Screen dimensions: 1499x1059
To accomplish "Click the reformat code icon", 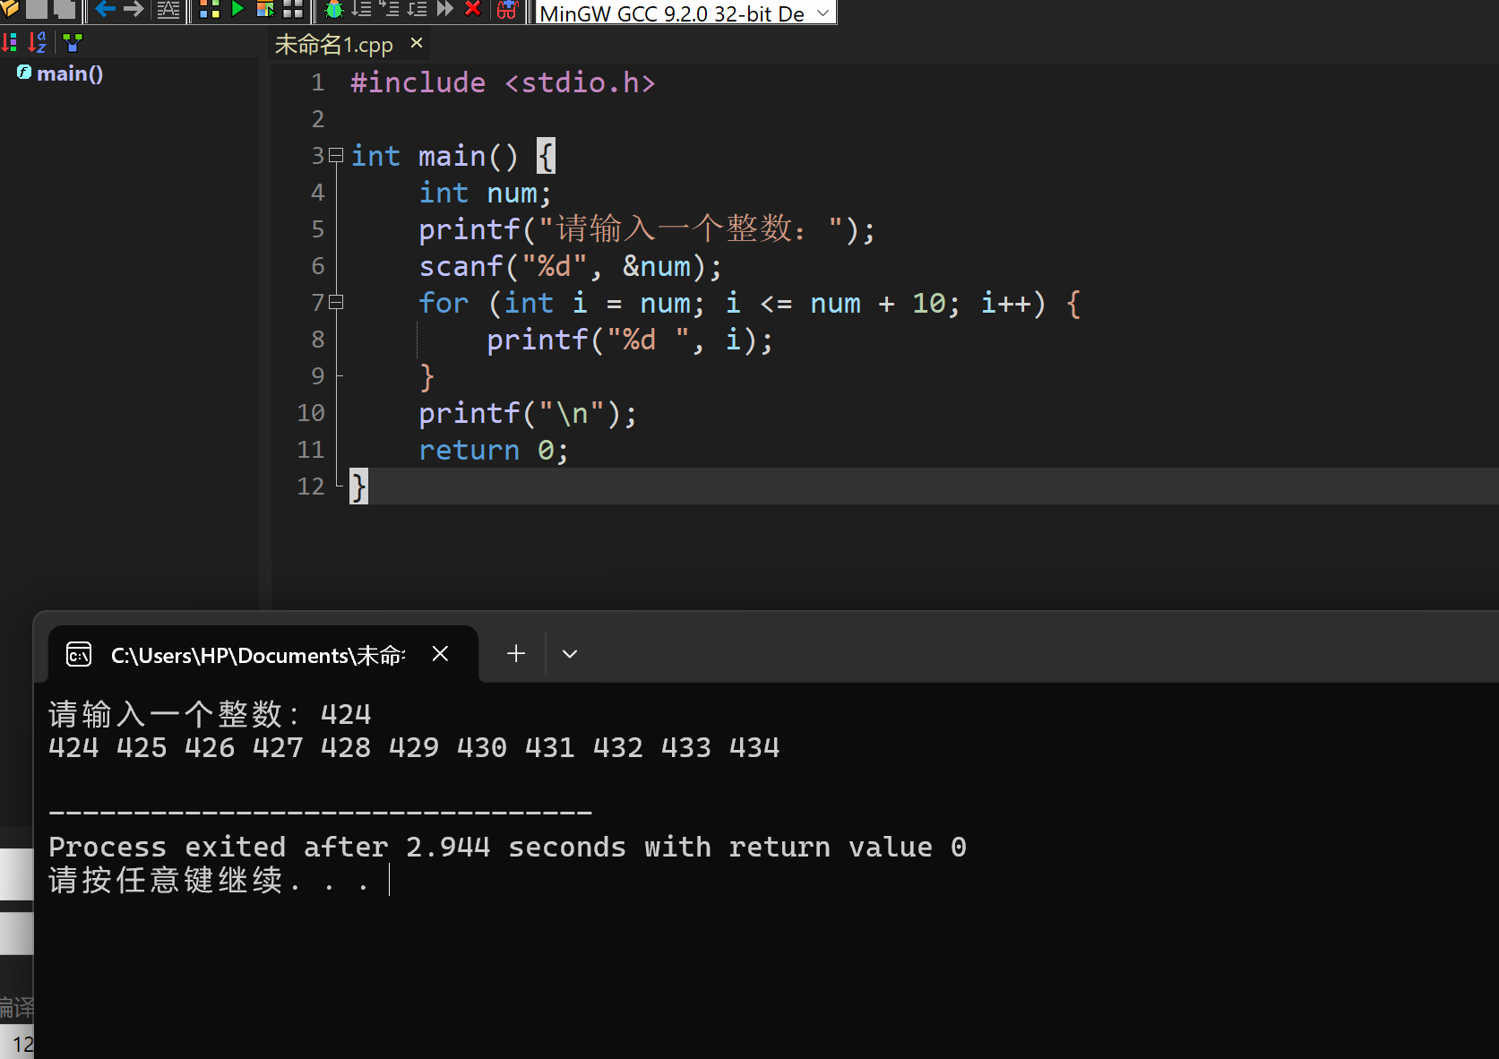I will coord(168,9).
